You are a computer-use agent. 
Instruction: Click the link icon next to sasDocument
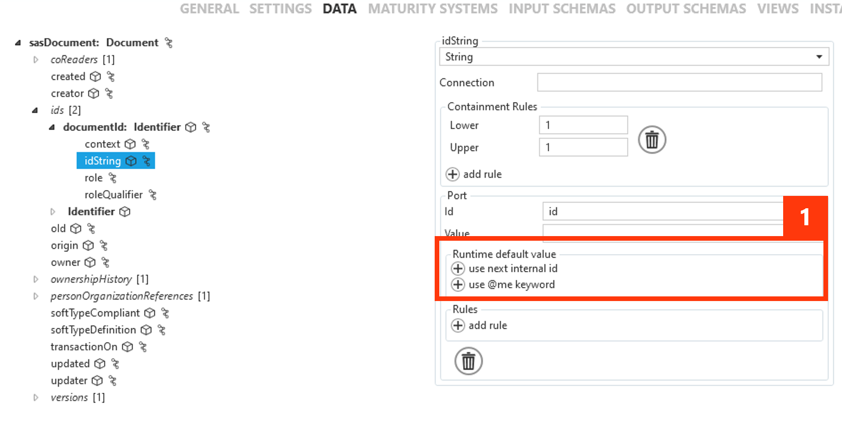click(x=169, y=43)
